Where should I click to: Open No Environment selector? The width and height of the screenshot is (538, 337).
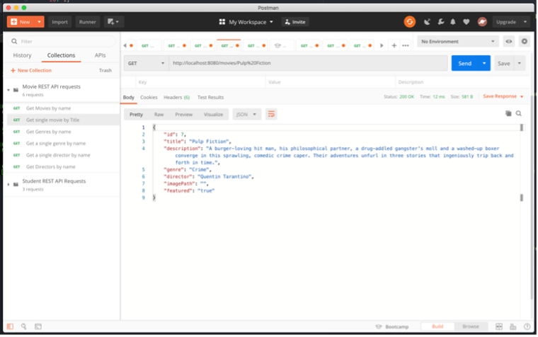pos(457,42)
